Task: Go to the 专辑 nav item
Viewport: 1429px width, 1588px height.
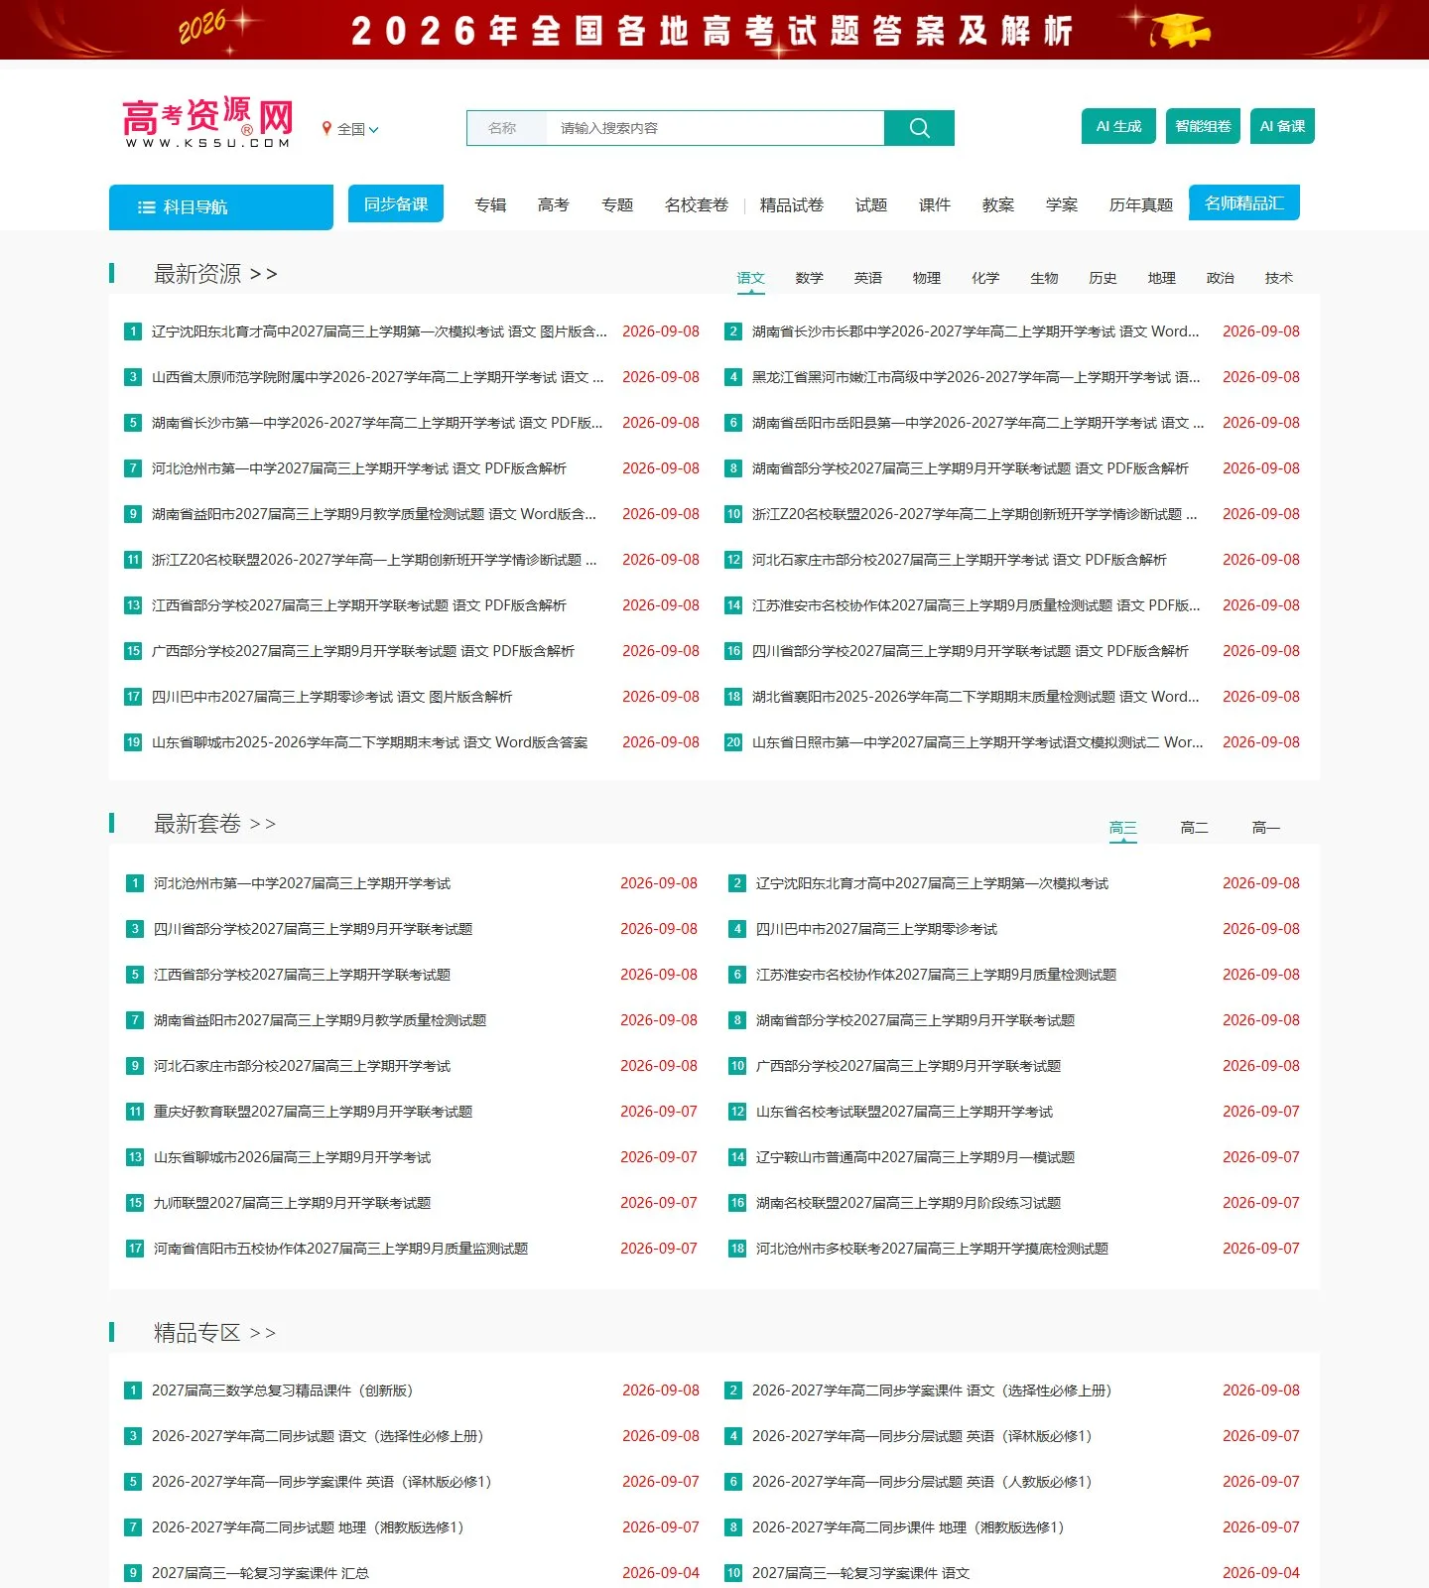Action: tap(490, 204)
